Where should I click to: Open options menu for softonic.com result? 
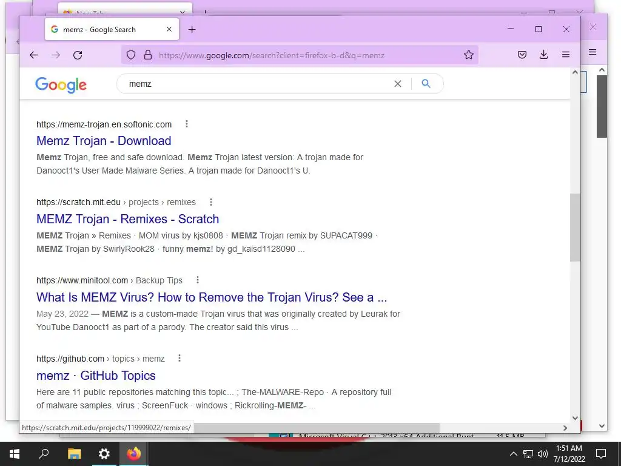click(x=187, y=124)
